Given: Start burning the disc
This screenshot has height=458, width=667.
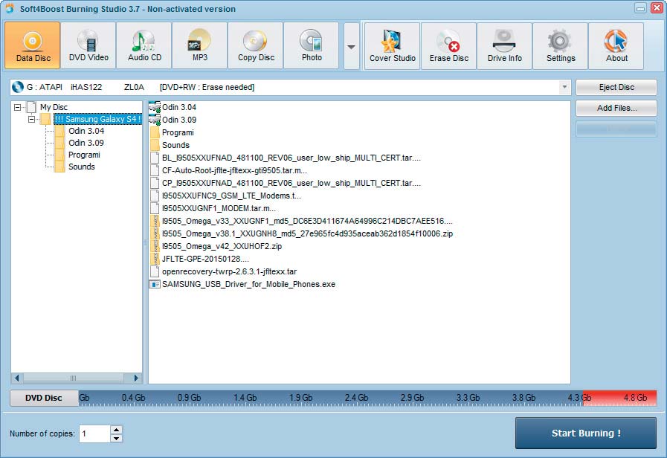Looking at the screenshot, I should (x=586, y=433).
